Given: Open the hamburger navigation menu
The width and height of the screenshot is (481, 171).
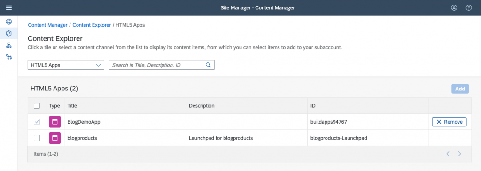Looking at the screenshot, I should coord(9,7).
